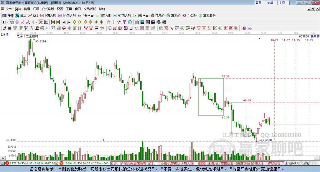Open the 工具 menu
Viewport: 320px width, 172px height.
[69, 9]
